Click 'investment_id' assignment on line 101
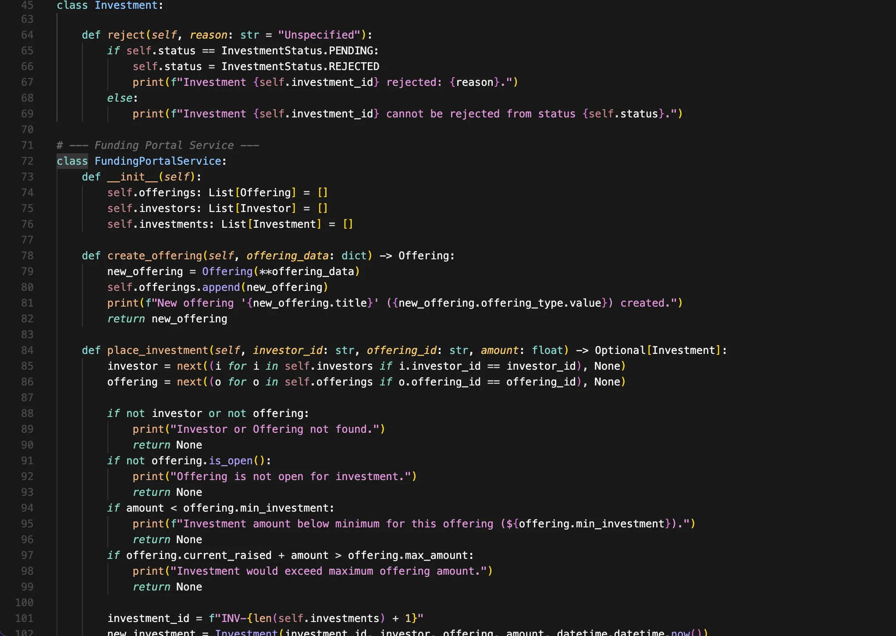The image size is (896, 636). 149,618
